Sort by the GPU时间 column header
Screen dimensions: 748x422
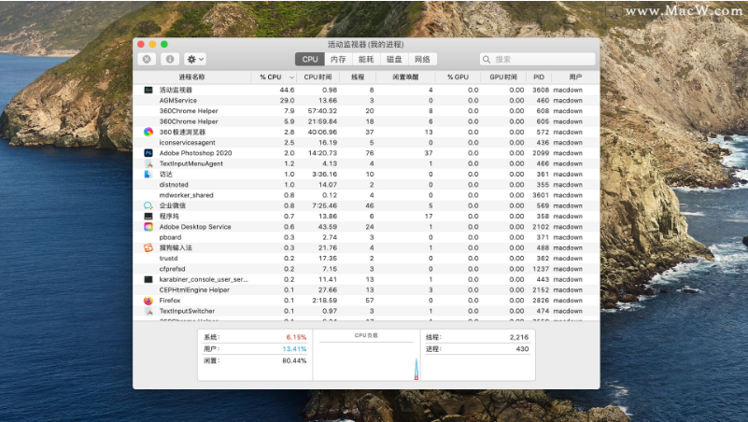tap(503, 77)
